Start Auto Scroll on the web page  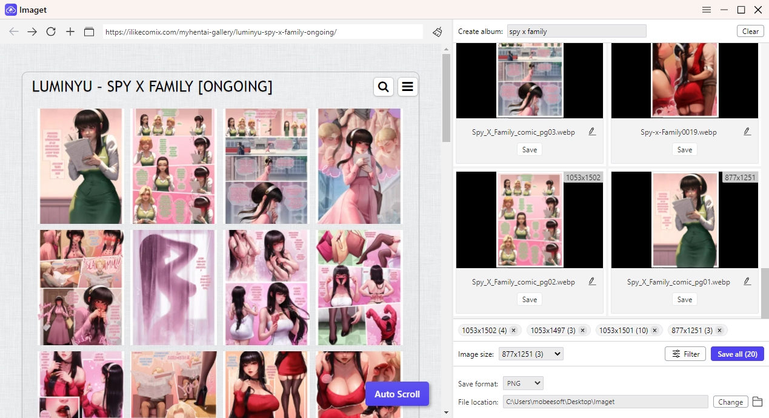397,394
